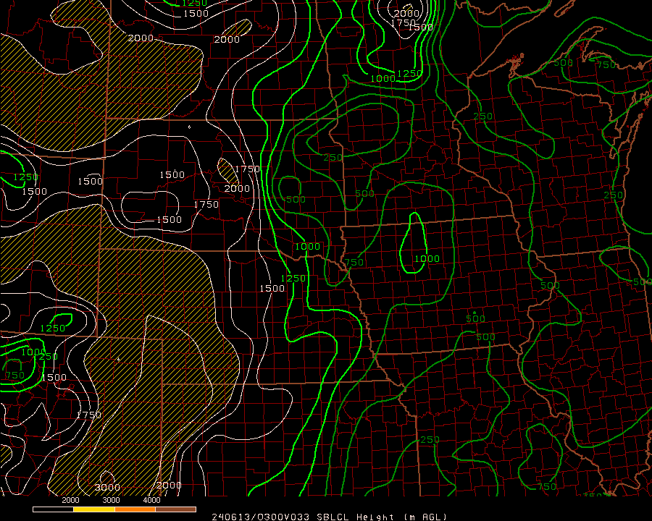Click the 250 contour label near the bottom center
Screen dimensions: 652x521
430,439
